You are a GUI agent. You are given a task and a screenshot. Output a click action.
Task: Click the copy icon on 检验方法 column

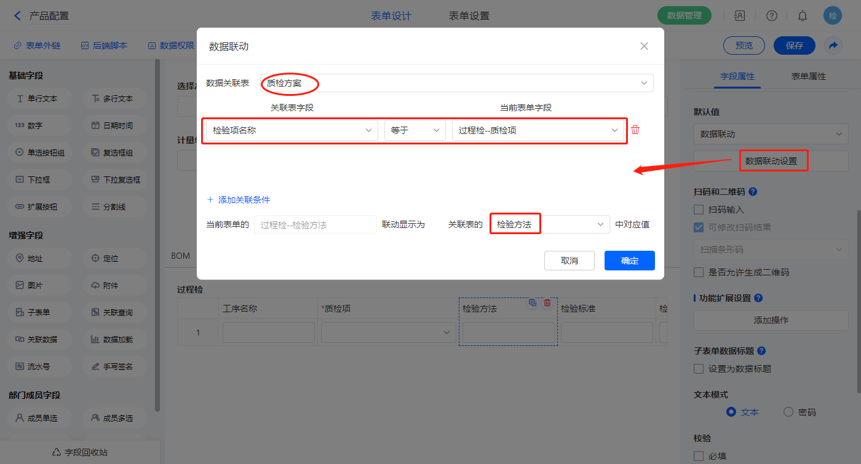(x=533, y=302)
